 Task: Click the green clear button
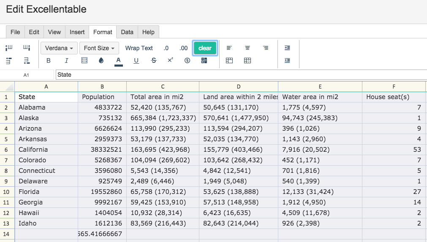point(205,48)
